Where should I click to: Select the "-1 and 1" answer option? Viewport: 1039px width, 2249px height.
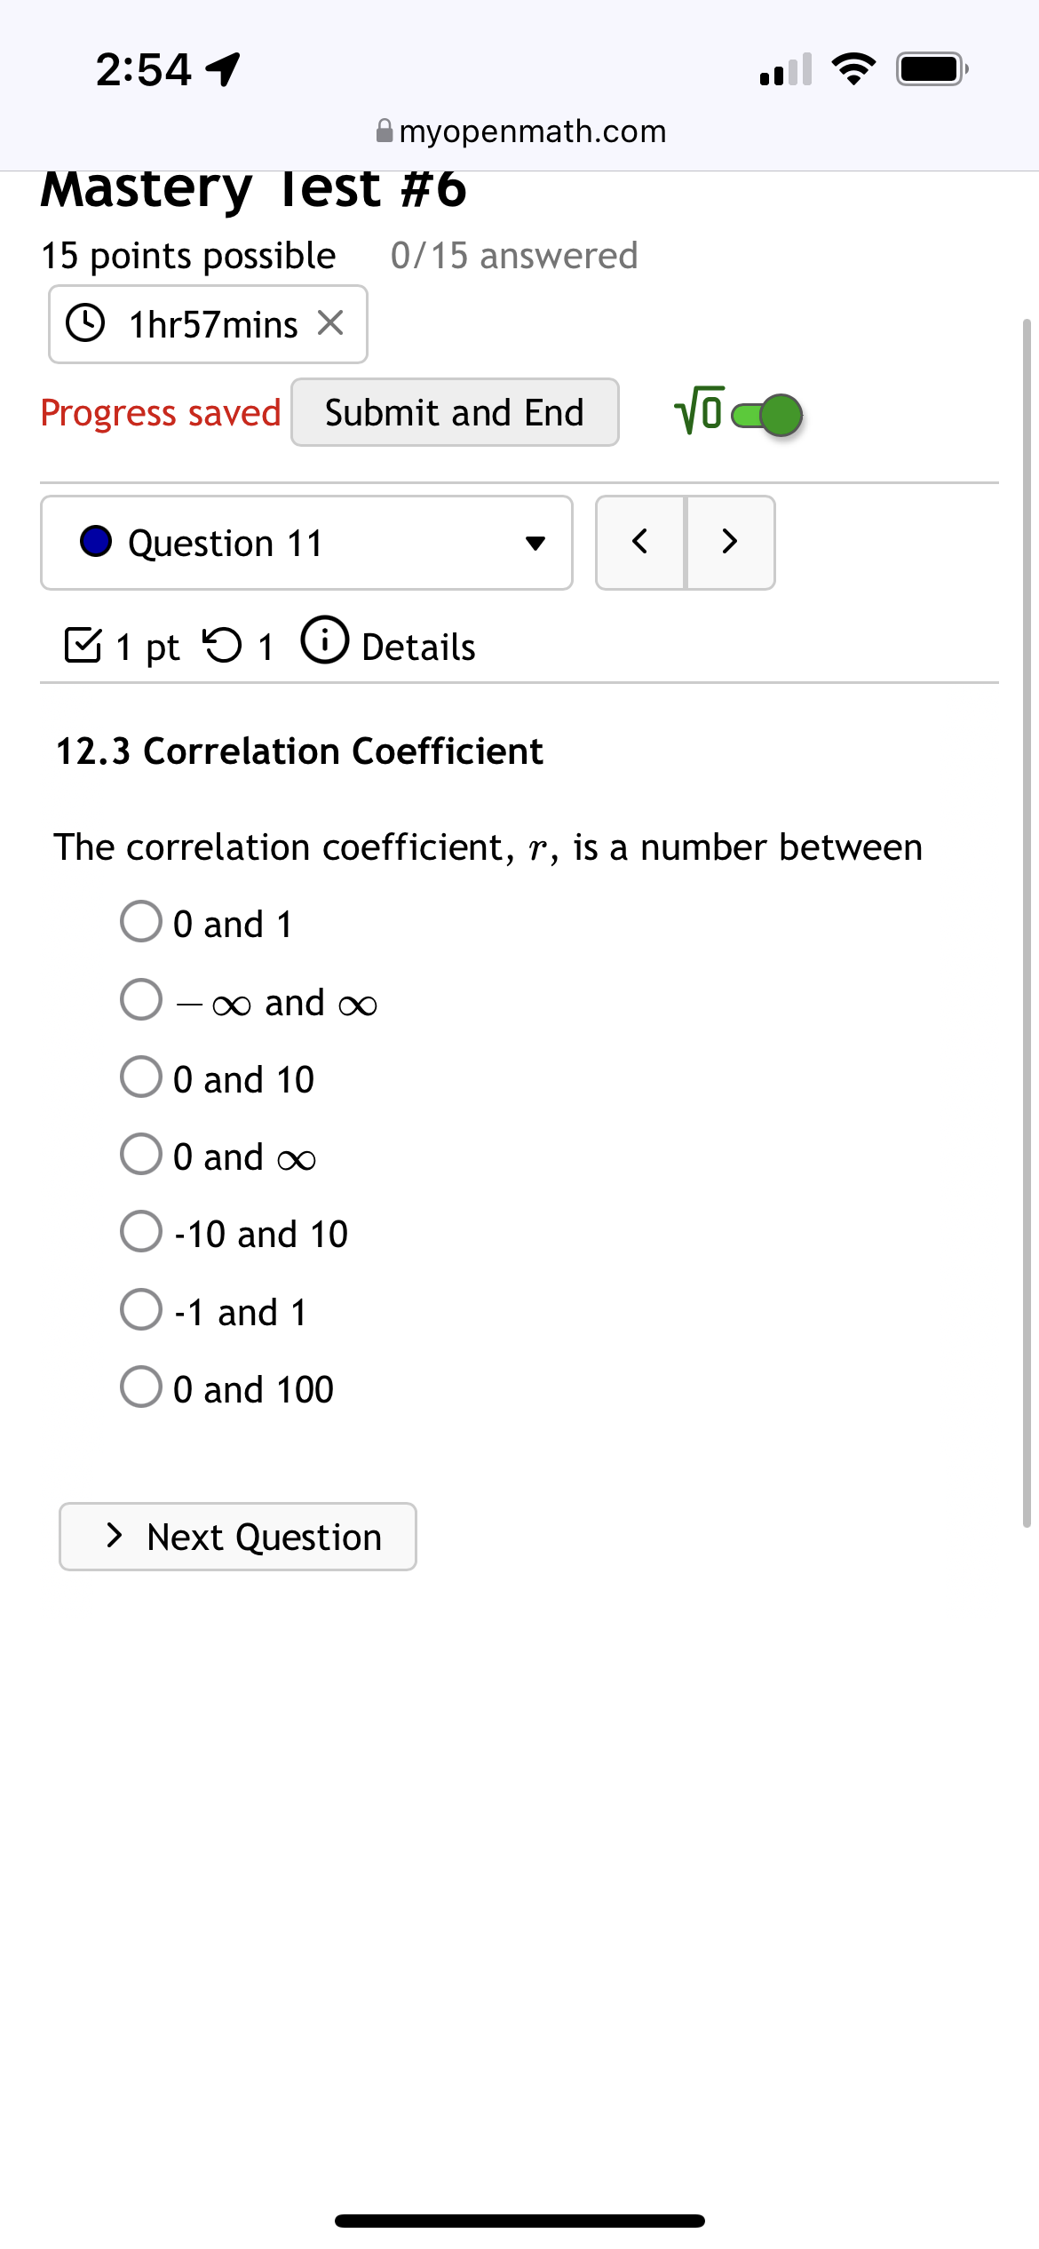pyautogui.click(x=140, y=1309)
